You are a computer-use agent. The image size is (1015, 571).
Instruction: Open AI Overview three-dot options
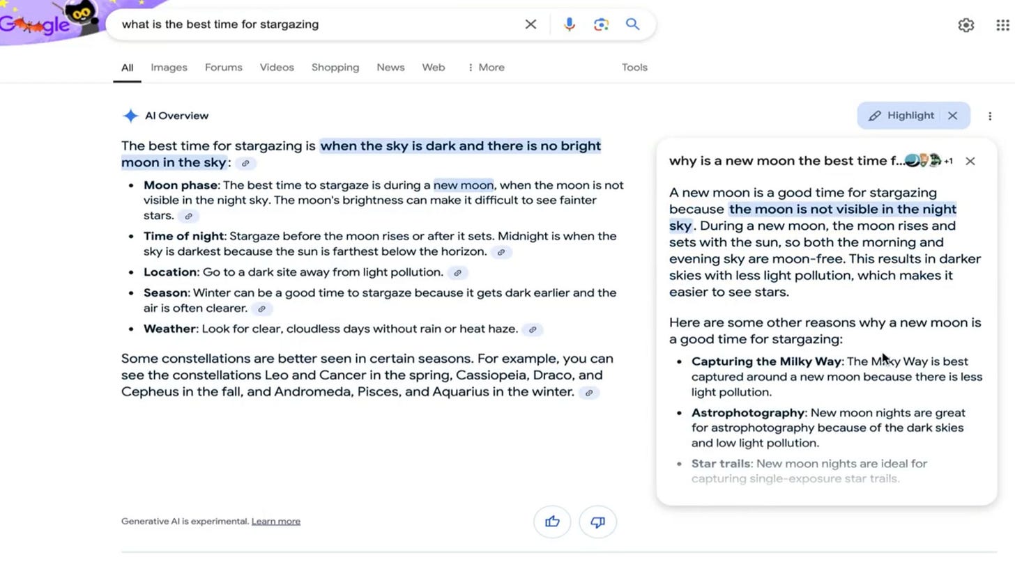point(990,116)
